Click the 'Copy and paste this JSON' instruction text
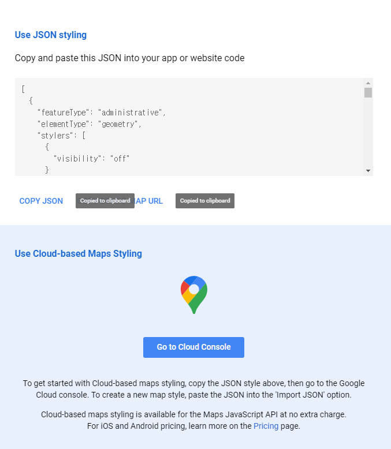The image size is (391, 449). click(x=129, y=58)
